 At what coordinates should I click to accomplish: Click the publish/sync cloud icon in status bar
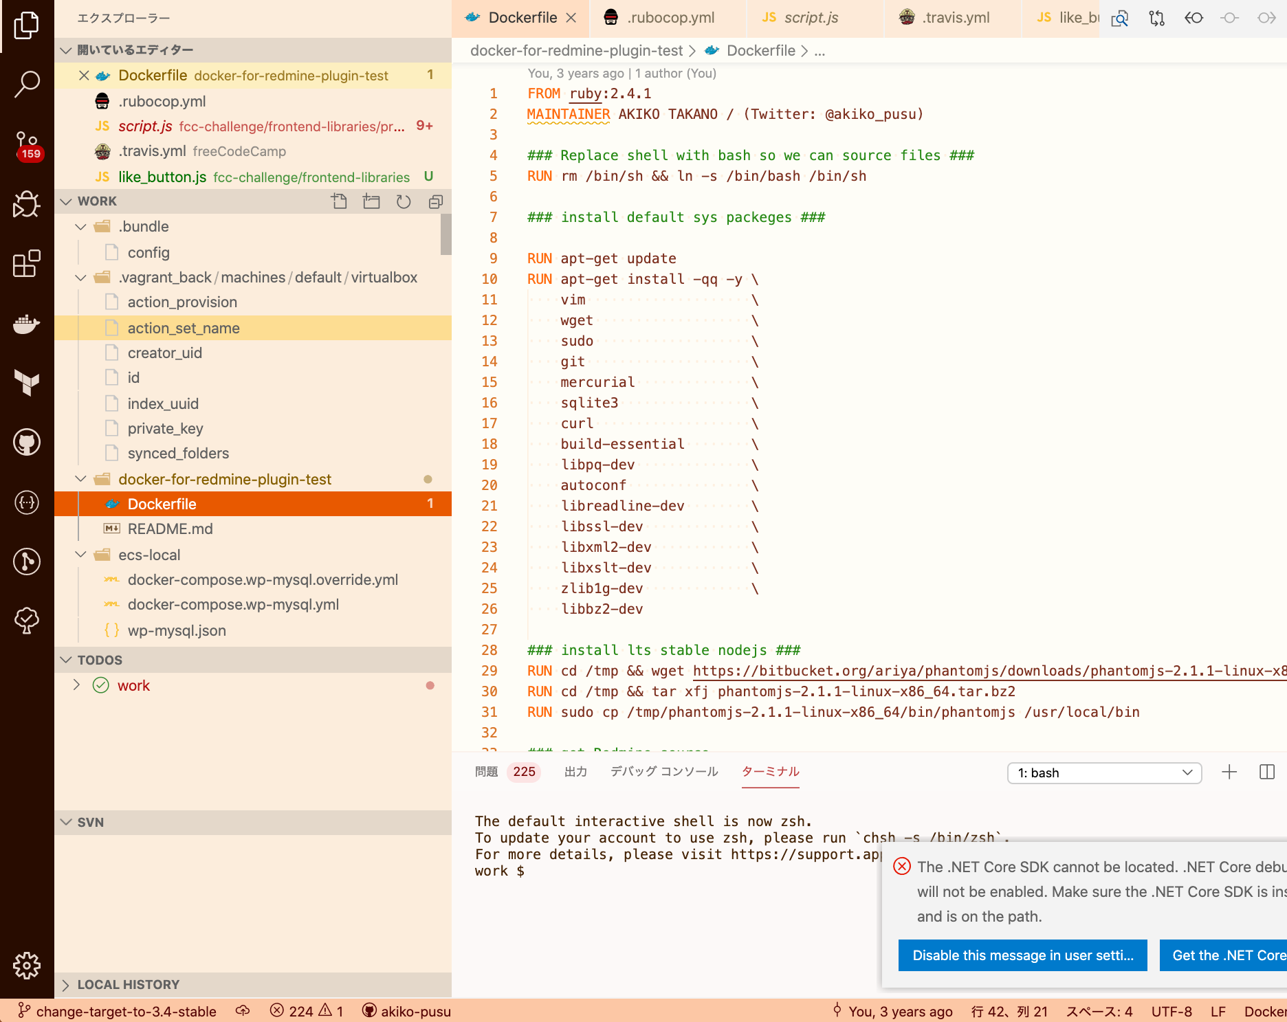click(x=243, y=1010)
